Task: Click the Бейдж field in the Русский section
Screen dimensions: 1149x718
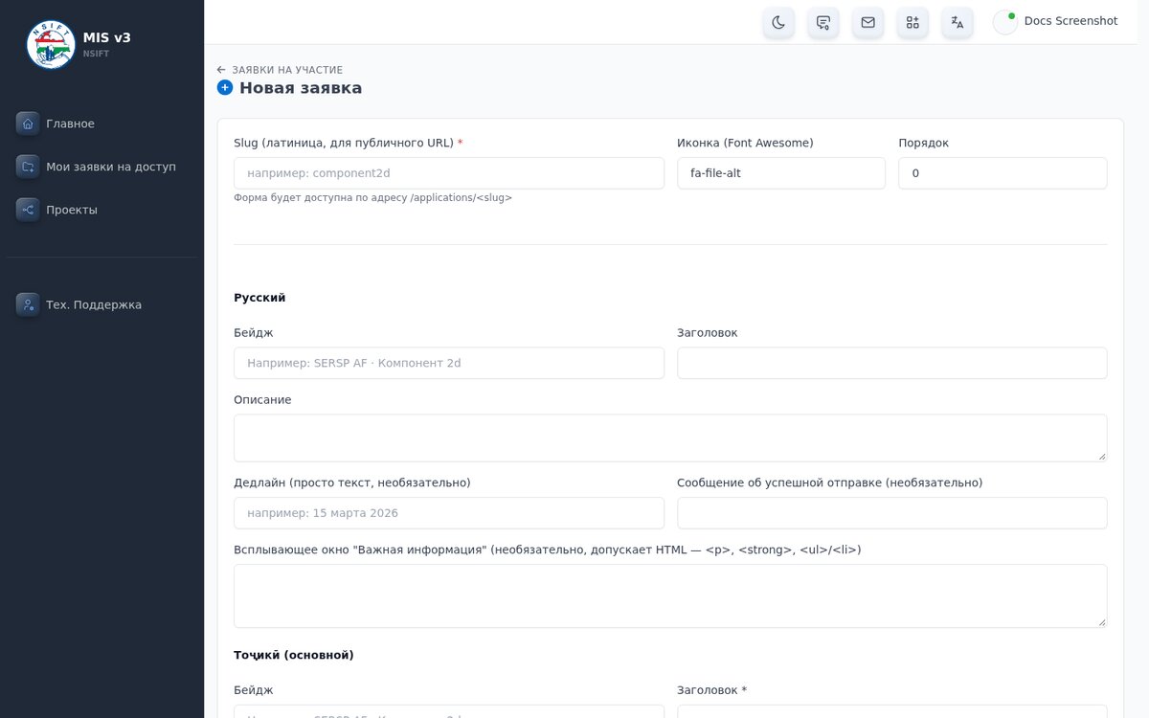Action: 449,363
